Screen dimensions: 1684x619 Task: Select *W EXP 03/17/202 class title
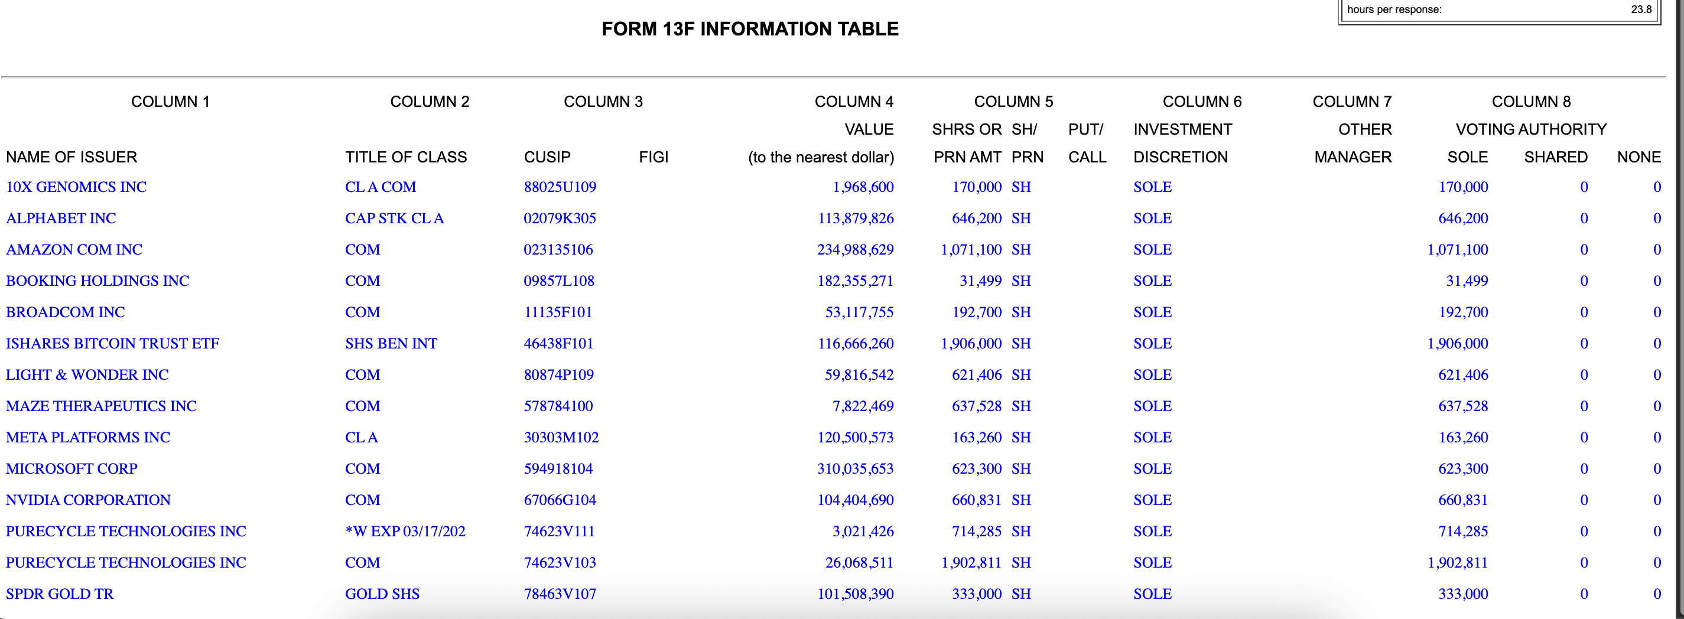pos(405,532)
